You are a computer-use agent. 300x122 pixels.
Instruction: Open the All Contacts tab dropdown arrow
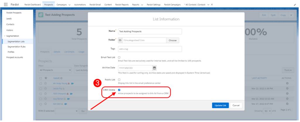pos(208,5)
